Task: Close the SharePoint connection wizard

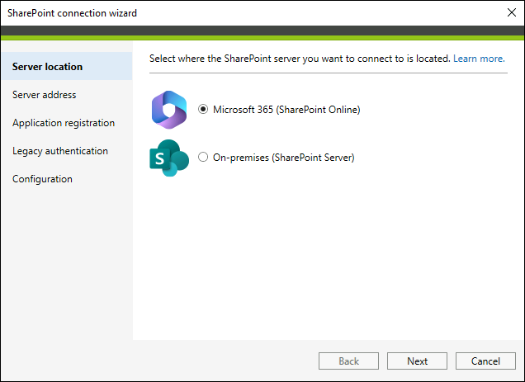Action: [512, 12]
